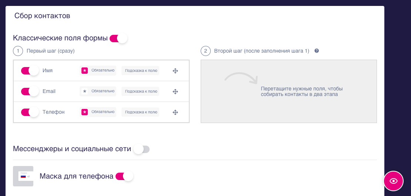Image resolution: width=411 pixels, height=196 pixels.
Task: Click the drag handle for Имя field
Action: [x=176, y=71]
